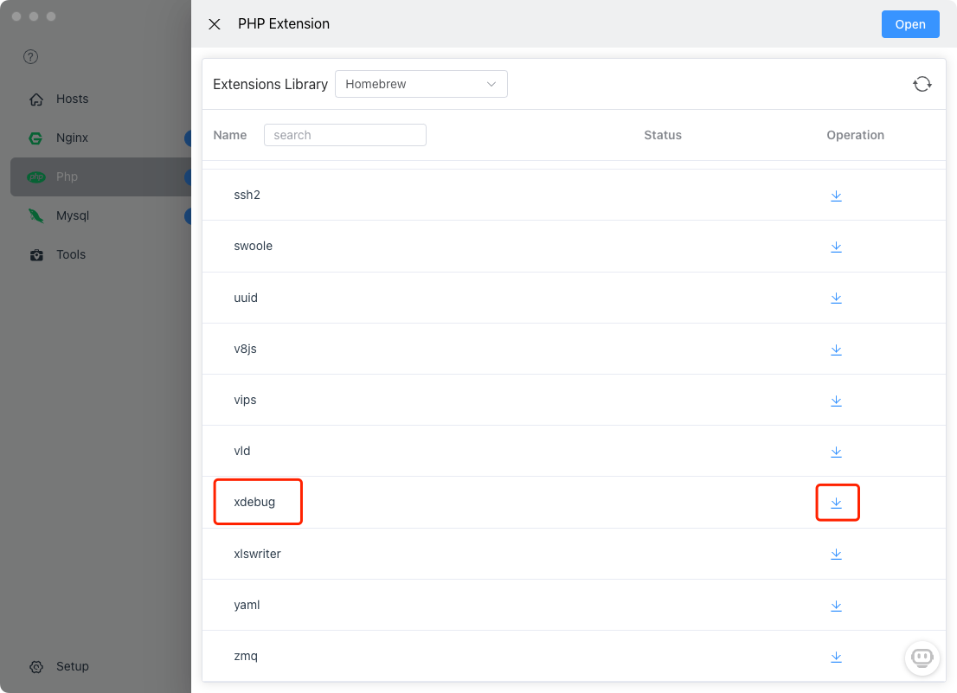The image size is (957, 693).
Task: Click the Status column header
Action: pos(663,136)
